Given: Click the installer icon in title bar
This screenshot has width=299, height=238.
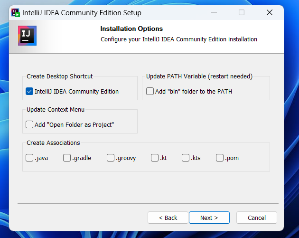Looking at the screenshot, I should click(16, 13).
